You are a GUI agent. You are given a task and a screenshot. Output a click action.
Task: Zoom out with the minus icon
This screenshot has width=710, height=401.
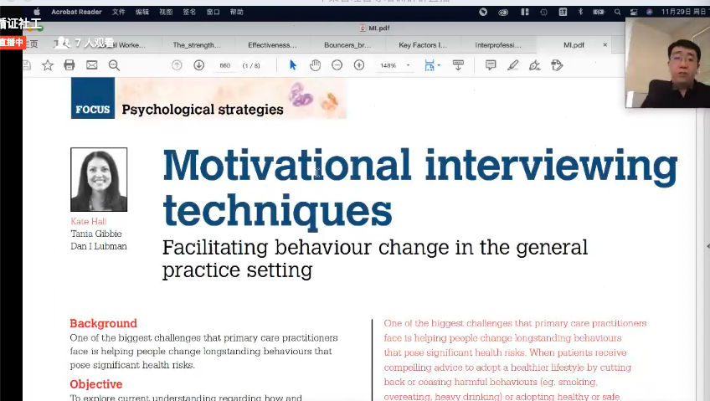[x=337, y=65]
